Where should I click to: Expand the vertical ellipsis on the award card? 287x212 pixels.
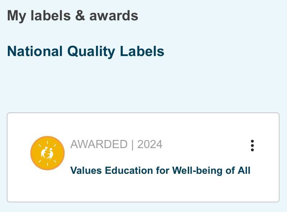pos(252,146)
